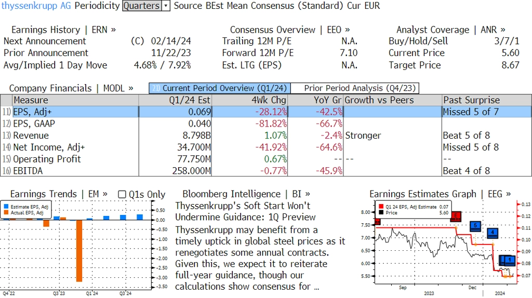532x298 pixels.
Task: Click the Buy/Hold/Sell value 3/7/1
Action: pyautogui.click(x=507, y=42)
